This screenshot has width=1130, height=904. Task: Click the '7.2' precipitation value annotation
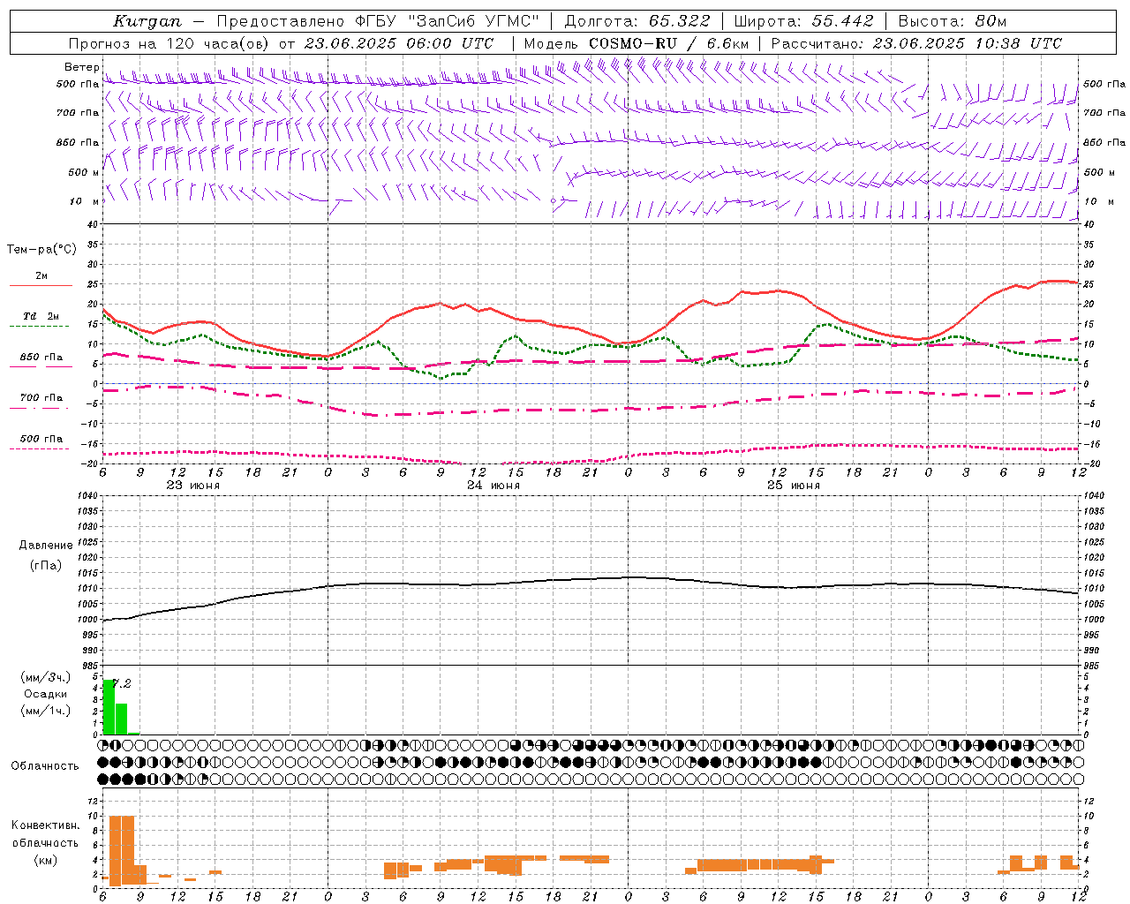click(x=121, y=683)
